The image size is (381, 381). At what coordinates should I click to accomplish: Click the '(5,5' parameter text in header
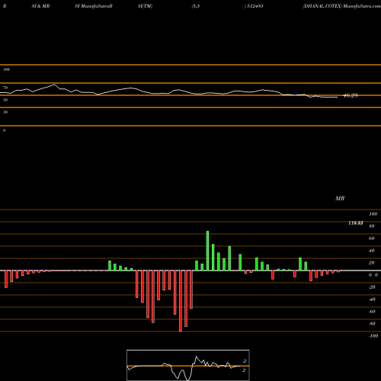pyautogui.click(x=196, y=6)
